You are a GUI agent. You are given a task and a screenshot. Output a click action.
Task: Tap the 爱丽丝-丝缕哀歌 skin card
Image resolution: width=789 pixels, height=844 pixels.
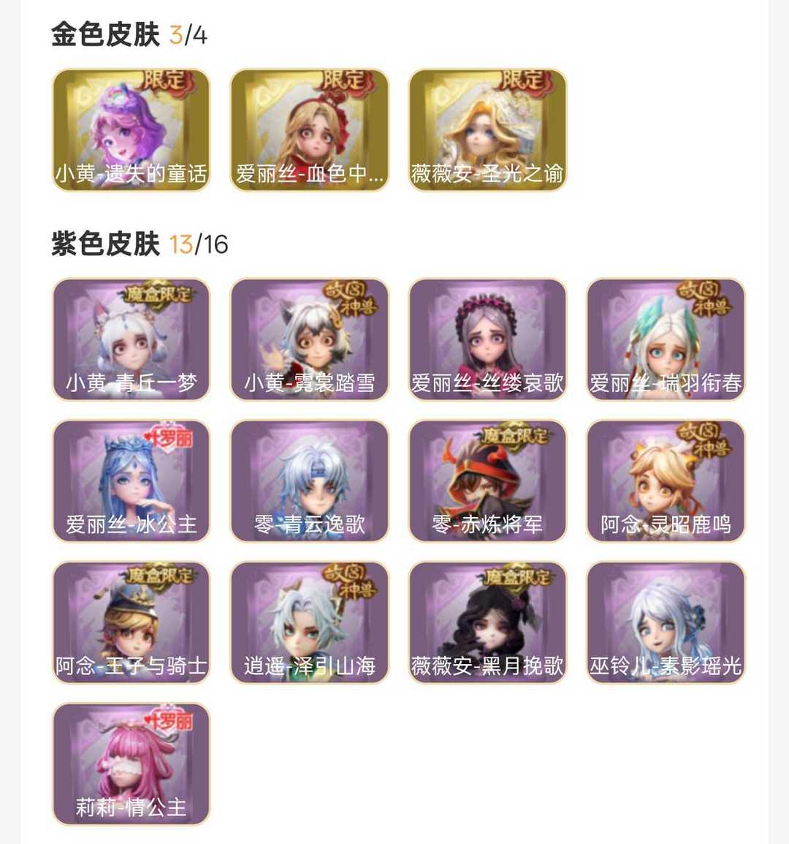(488, 339)
